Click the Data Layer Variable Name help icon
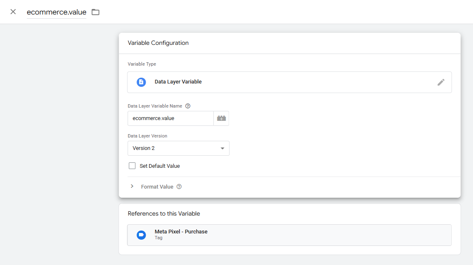Viewport: 473px width, 265px height. point(188,106)
